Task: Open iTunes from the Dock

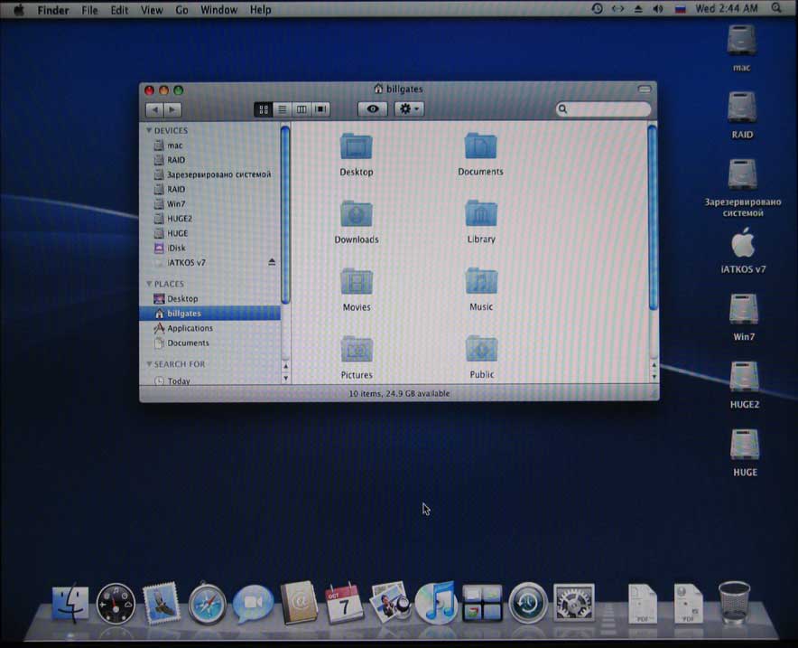Action: (437, 603)
